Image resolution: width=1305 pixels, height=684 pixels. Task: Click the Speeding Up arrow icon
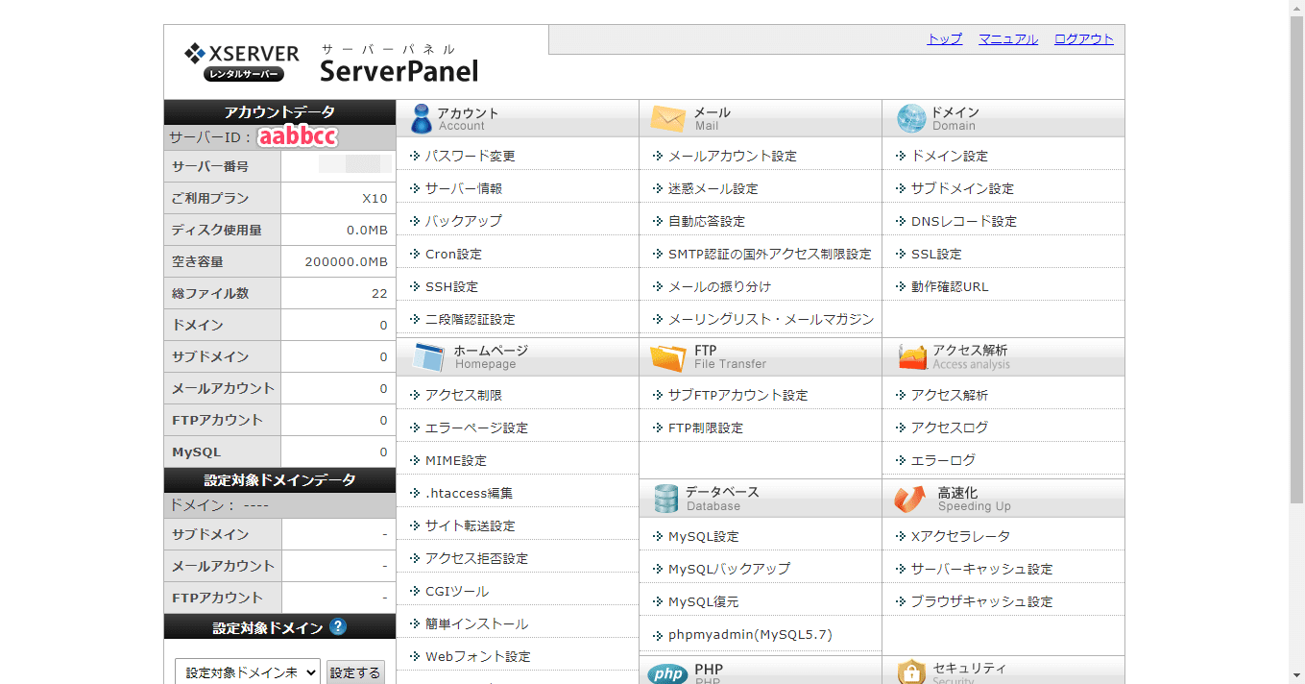[x=909, y=499]
